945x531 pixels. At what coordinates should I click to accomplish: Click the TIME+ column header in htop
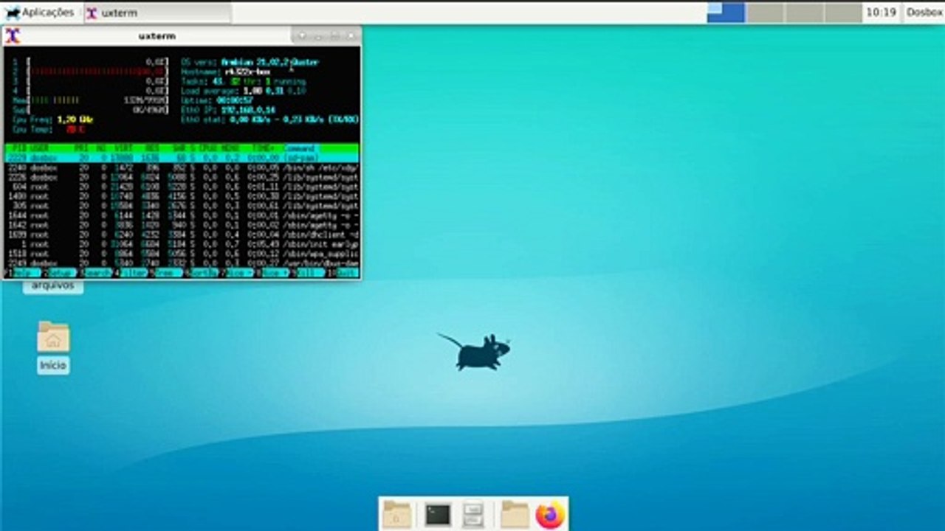pos(264,148)
